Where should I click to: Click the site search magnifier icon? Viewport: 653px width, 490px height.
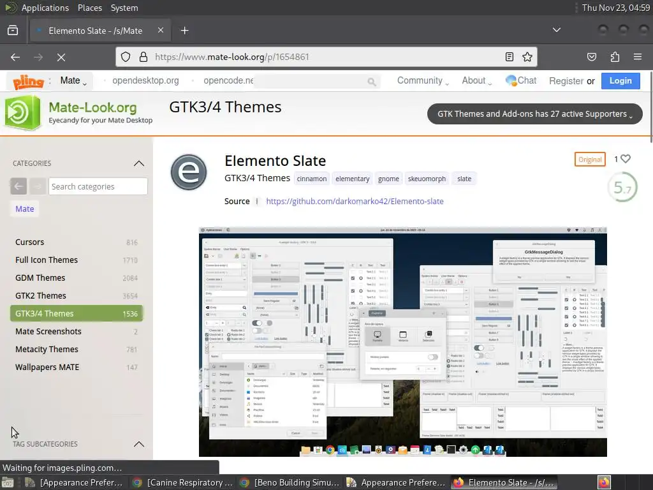(372, 82)
